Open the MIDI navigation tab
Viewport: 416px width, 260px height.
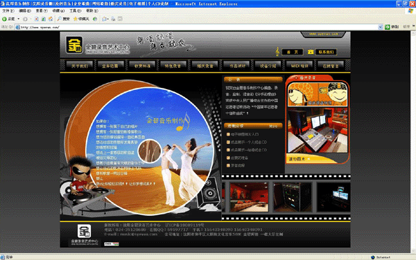coord(300,66)
